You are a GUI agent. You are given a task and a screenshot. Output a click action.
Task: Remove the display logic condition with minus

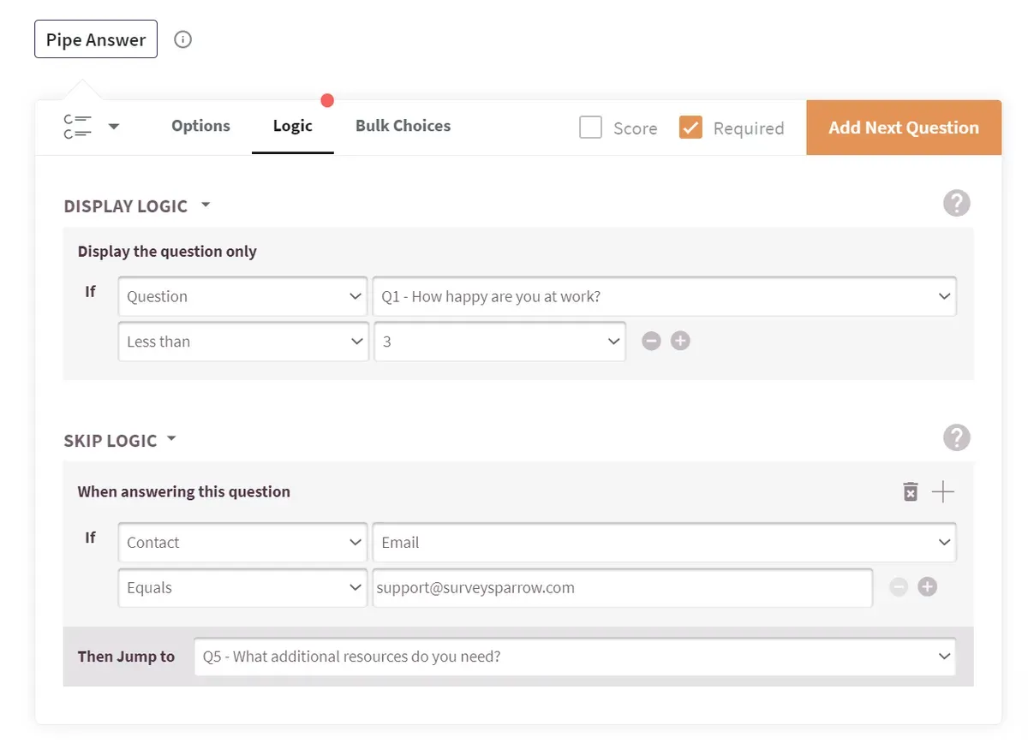[x=651, y=342]
